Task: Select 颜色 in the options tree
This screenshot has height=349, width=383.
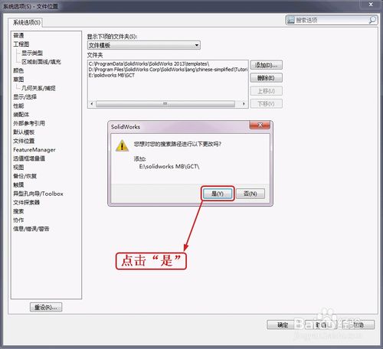Action: [18, 70]
